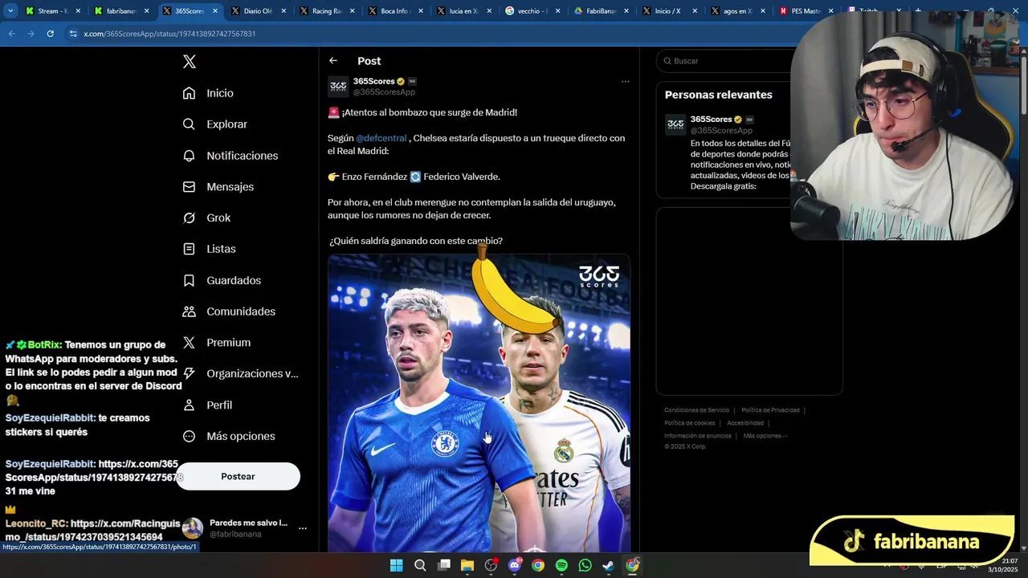Click the search magnifier icon in Buscar
1028x578 pixels.
(x=667, y=61)
